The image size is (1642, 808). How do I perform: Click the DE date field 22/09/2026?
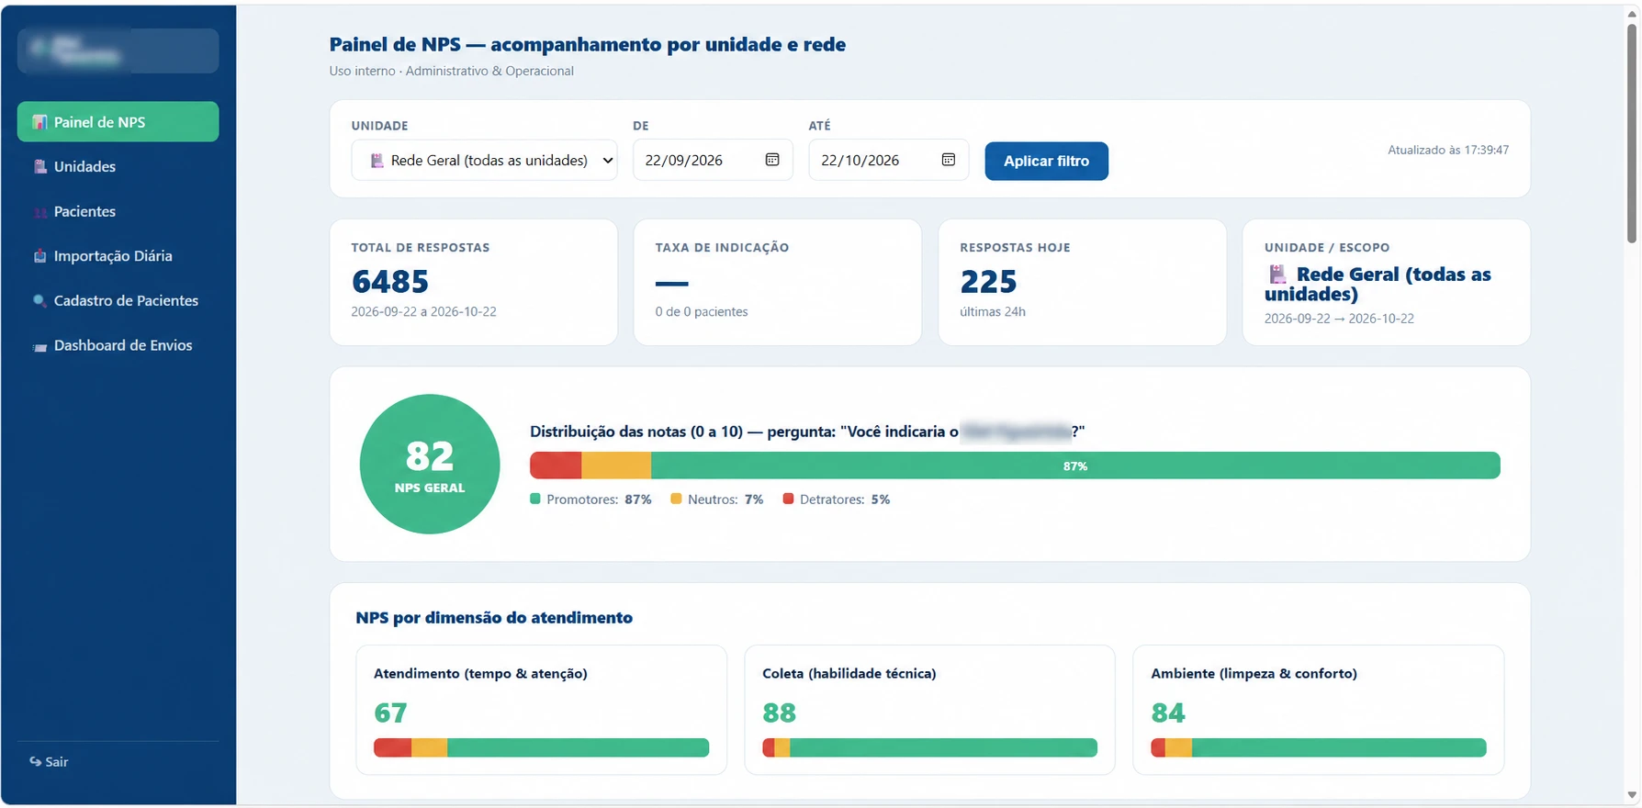pyautogui.click(x=713, y=160)
